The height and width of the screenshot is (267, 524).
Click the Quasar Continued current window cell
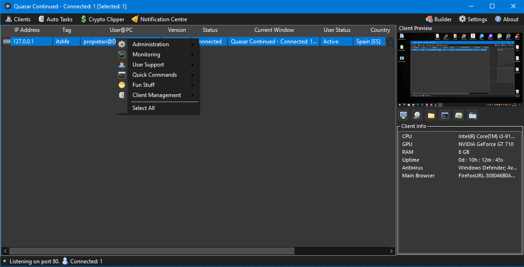click(x=274, y=42)
